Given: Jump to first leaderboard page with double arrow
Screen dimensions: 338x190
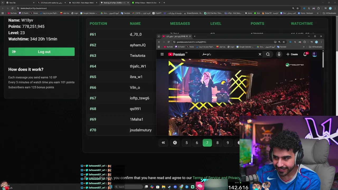Looking at the screenshot, I should coord(163,143).
